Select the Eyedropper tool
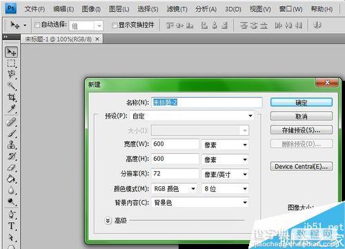The image size is (345, 249). pos(11,108)
